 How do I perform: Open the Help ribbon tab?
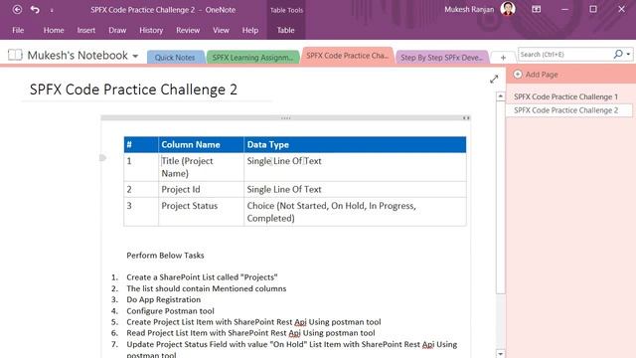(x=249, y=30)
